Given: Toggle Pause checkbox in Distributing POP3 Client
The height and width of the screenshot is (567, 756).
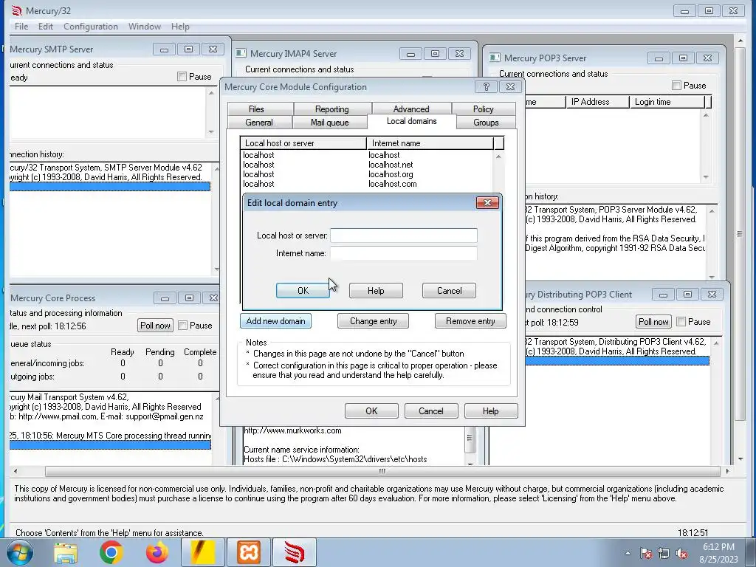Looking at the screenshot, I should pyautogui.click(x=681, y=322).
